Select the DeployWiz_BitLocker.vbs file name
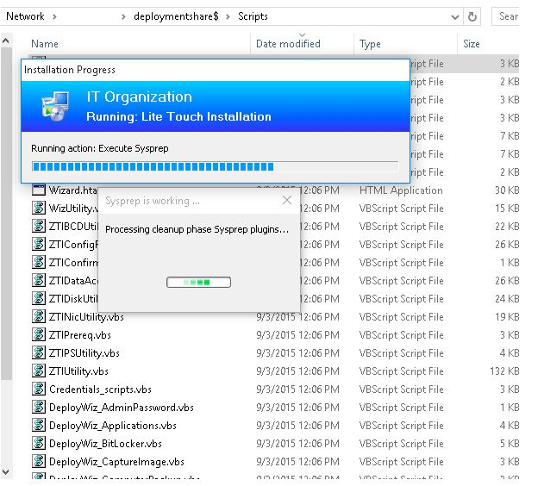544x486 pixels. point(105,444)
